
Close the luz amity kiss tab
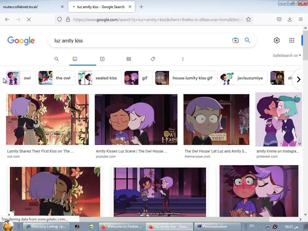pyautogui.click(x=130, y=7)
